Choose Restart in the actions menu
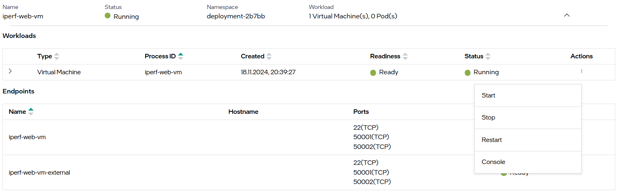 pyautogui.click(x=492, y=140)
